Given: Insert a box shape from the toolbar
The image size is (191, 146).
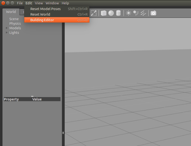Looking at the screenshot, I should (104, 13).
